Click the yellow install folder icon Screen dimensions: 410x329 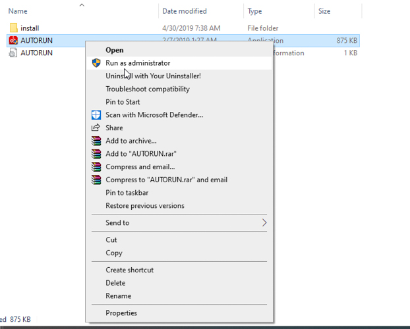(14, 28)
